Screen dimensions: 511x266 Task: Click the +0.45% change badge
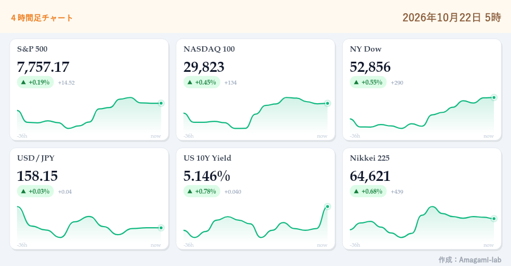pyautogui.click(x=202, y=82)
